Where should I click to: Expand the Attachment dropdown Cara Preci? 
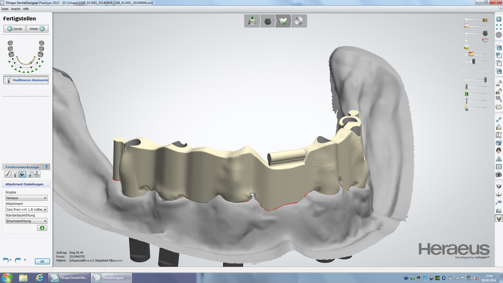click(26, 210)
